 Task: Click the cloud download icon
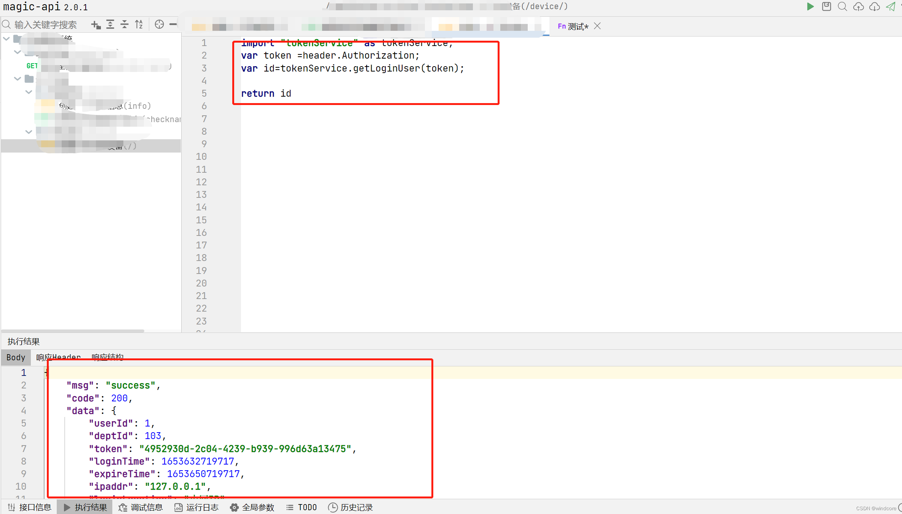coord(874,7)
